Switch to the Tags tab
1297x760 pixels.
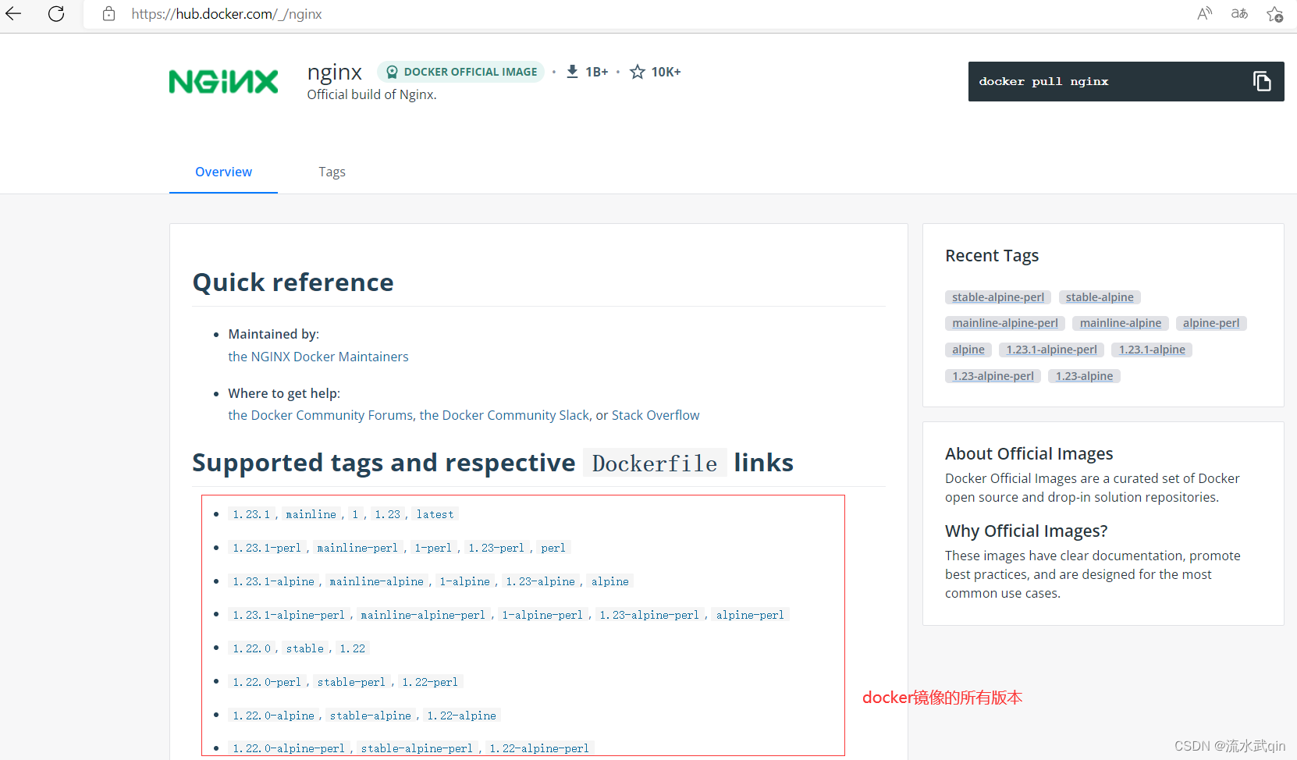pos(332,172)
